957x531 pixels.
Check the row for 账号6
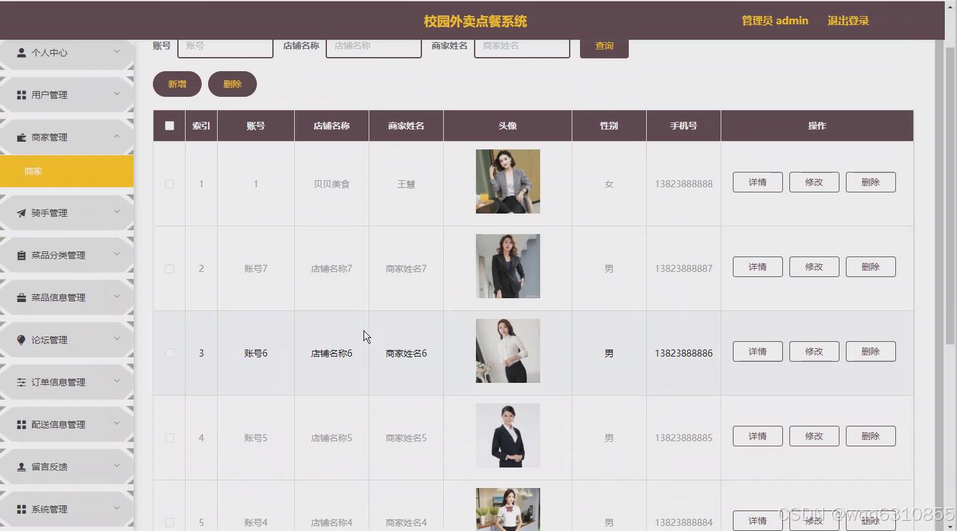coord(170,353)
